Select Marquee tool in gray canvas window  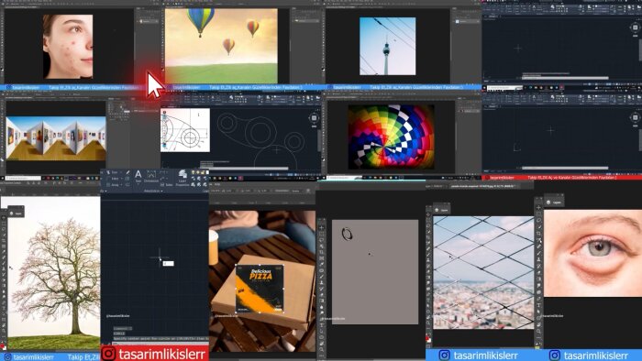coord(321,235)
